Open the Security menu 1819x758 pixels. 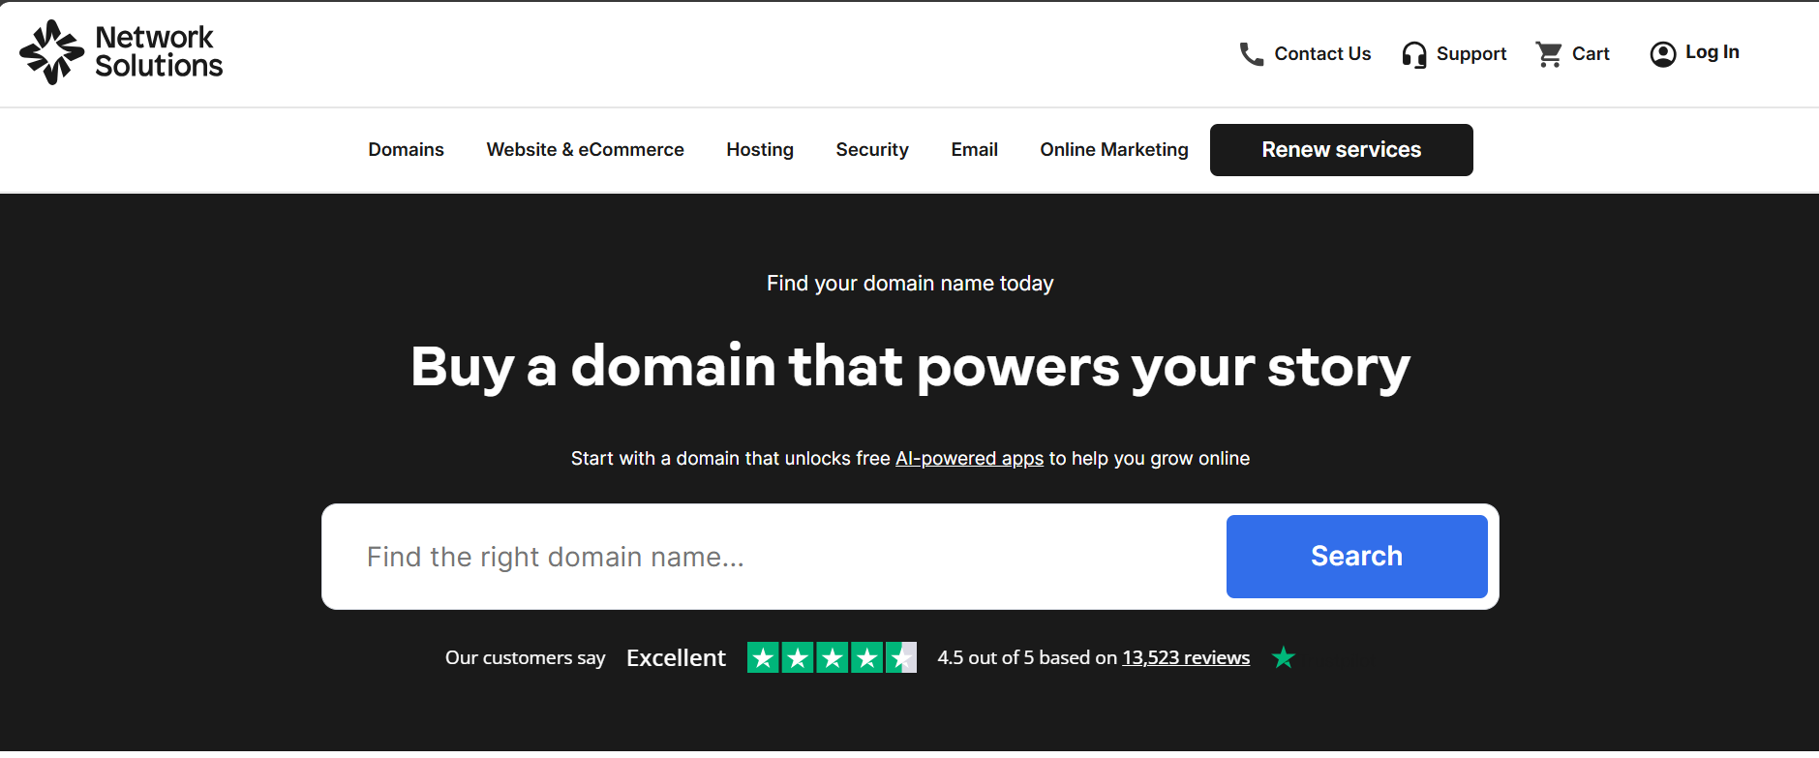[872, 150]
